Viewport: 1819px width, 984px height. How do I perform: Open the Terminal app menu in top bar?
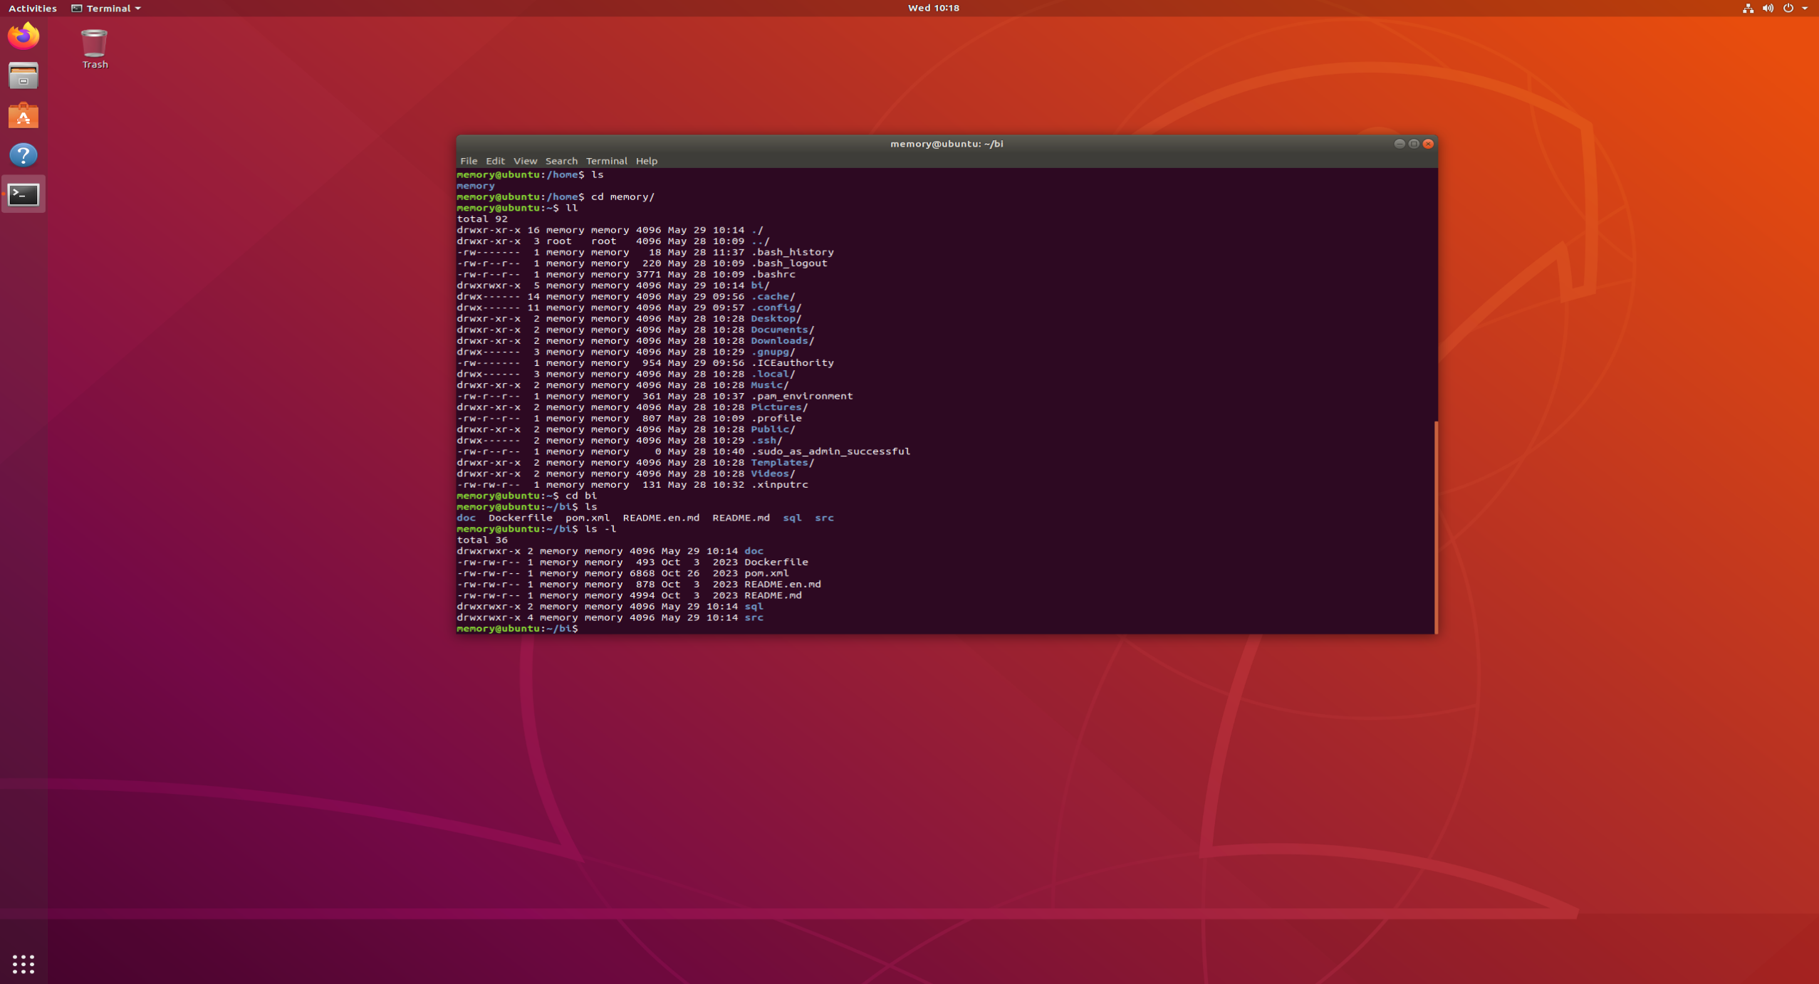point(106,9)
